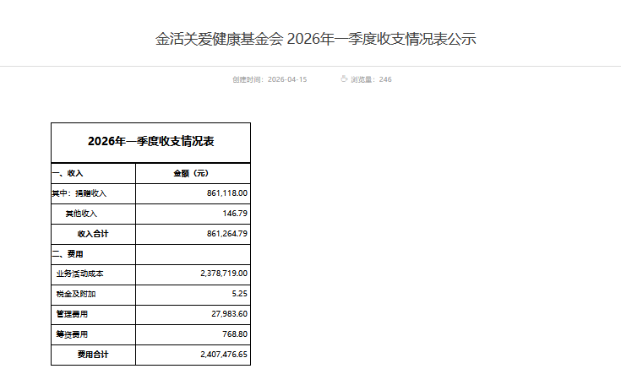Click the 业务活动成本 row label
Image resolution: width=621 pixels, height=385 pixels.
[79, 274]
